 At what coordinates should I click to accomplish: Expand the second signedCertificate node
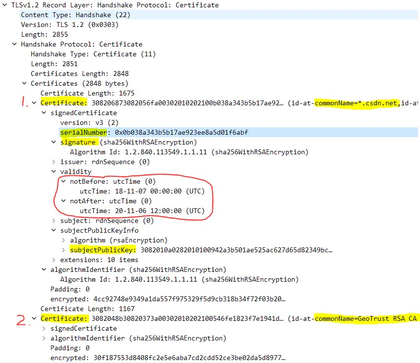(44, 328)
